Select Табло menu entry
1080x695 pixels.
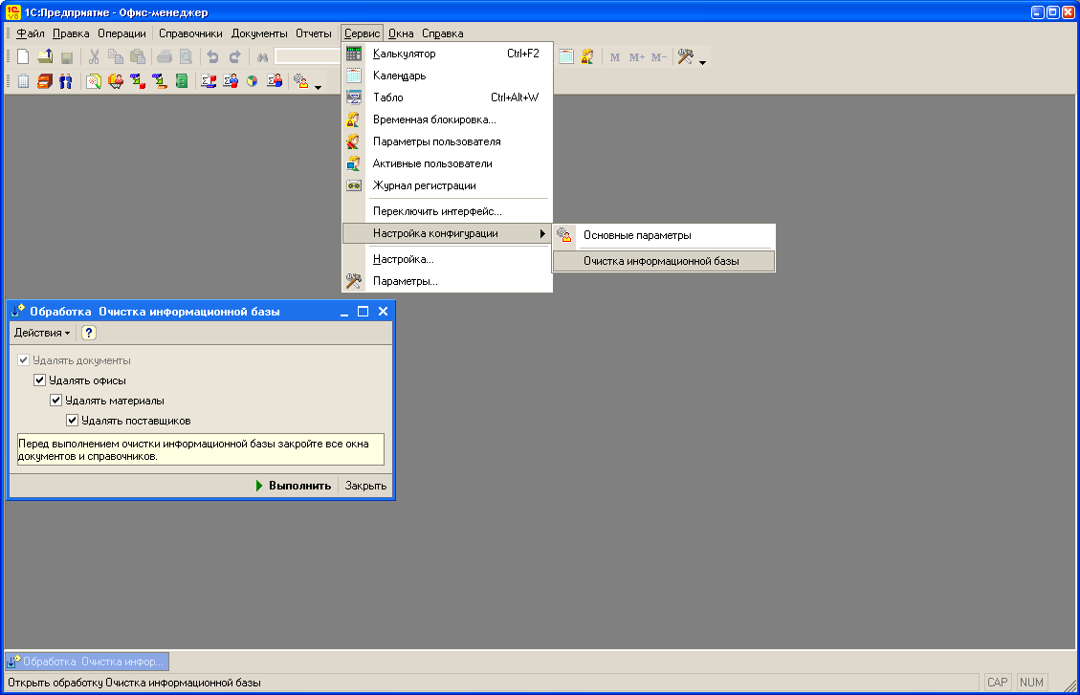point(447,98)
